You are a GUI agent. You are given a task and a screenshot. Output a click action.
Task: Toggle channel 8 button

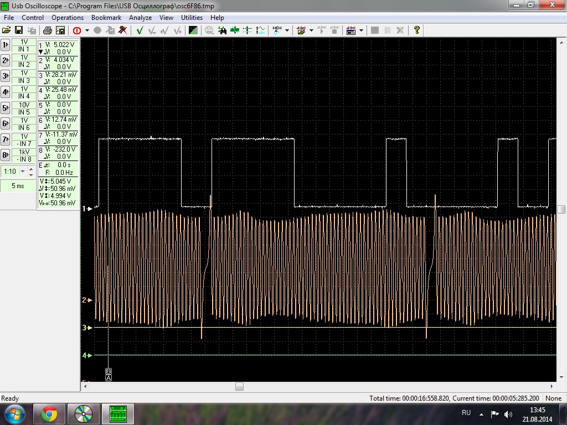6,156
